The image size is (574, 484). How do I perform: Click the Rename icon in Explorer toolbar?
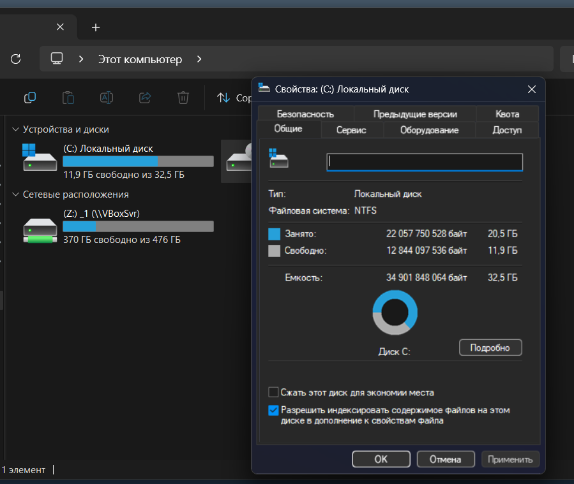[x=107, y=98]
